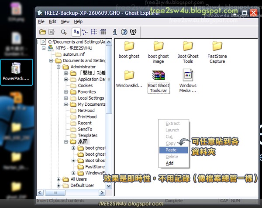Choose Add in the context menu
262x208 pixels.
(x=174, y=163)
